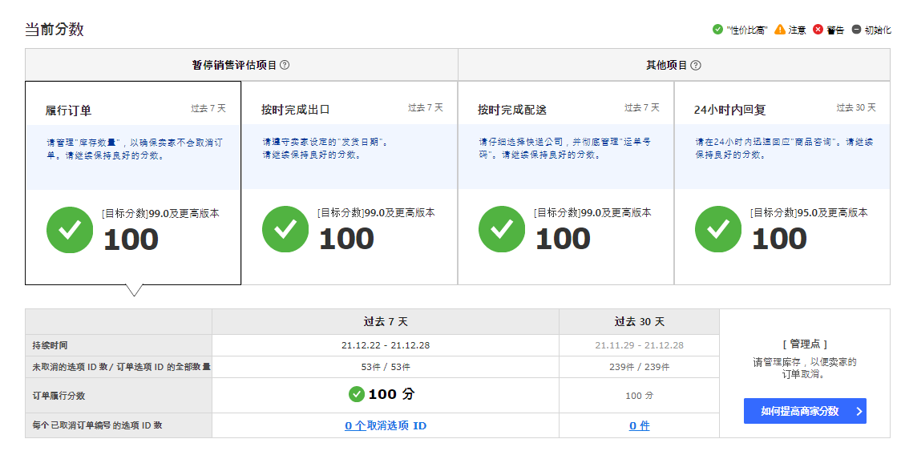Click the 过去 30 天 column header
The image size is (901, 451).
coord(639,321)
